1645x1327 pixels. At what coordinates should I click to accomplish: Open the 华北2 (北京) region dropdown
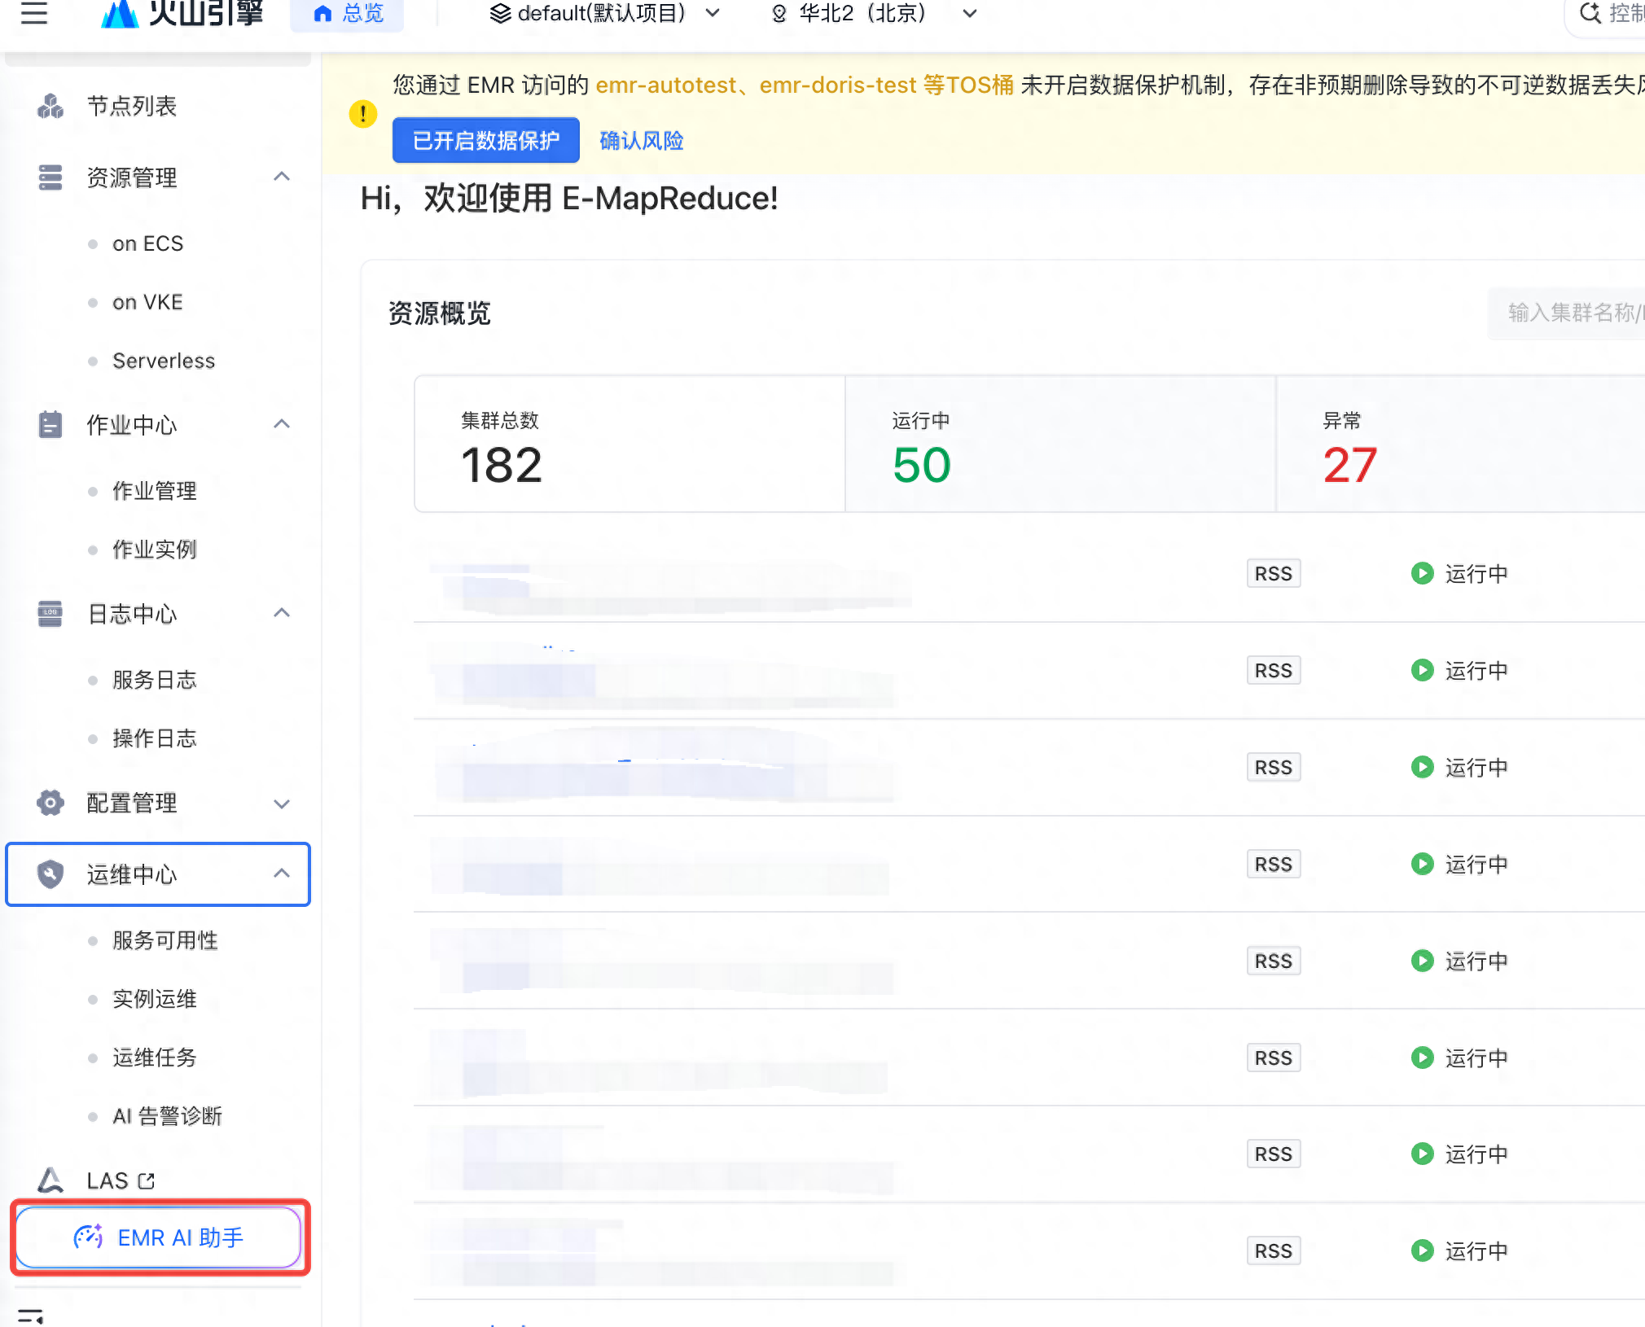click(x=873, y=13)
